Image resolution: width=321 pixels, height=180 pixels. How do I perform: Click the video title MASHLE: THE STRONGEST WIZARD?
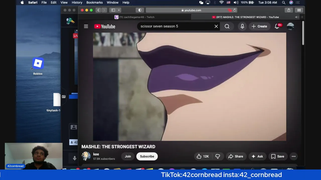point(118,147)
